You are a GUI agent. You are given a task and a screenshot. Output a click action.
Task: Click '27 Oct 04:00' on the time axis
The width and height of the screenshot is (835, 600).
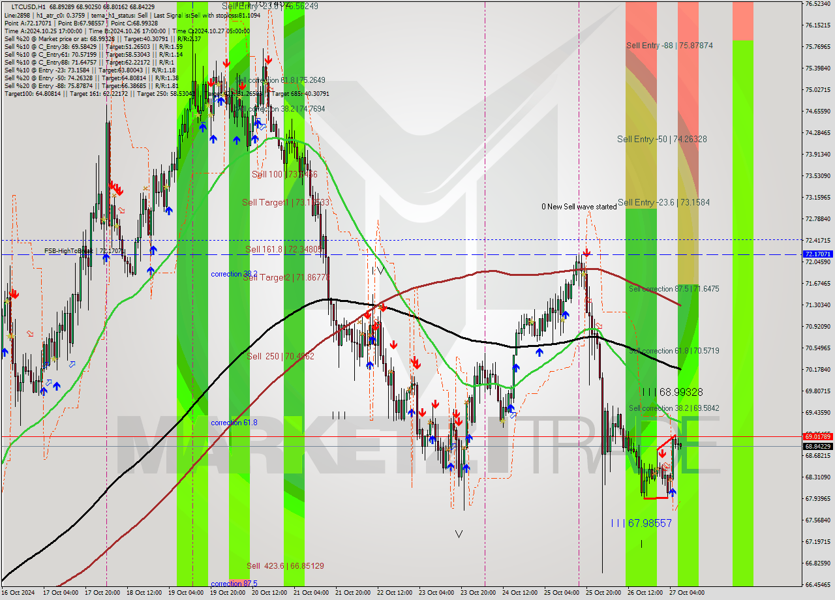686,593
